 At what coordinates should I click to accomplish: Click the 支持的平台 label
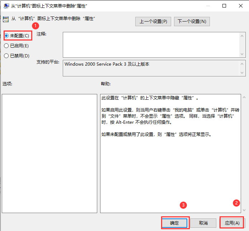click(48, 62)
